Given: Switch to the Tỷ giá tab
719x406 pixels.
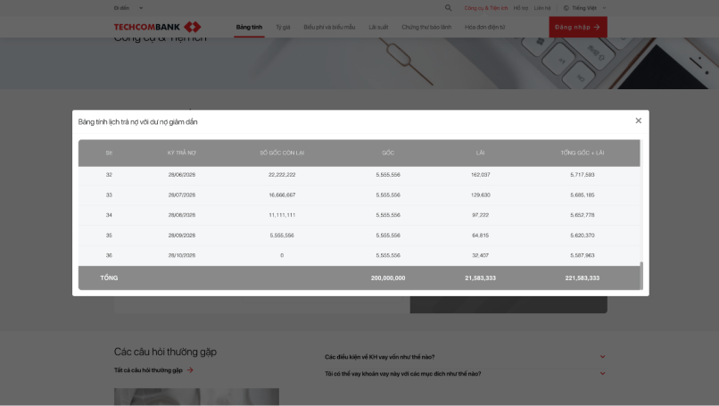Looking at the screenshot, I should pyautogui.click(x=283, y=28).
